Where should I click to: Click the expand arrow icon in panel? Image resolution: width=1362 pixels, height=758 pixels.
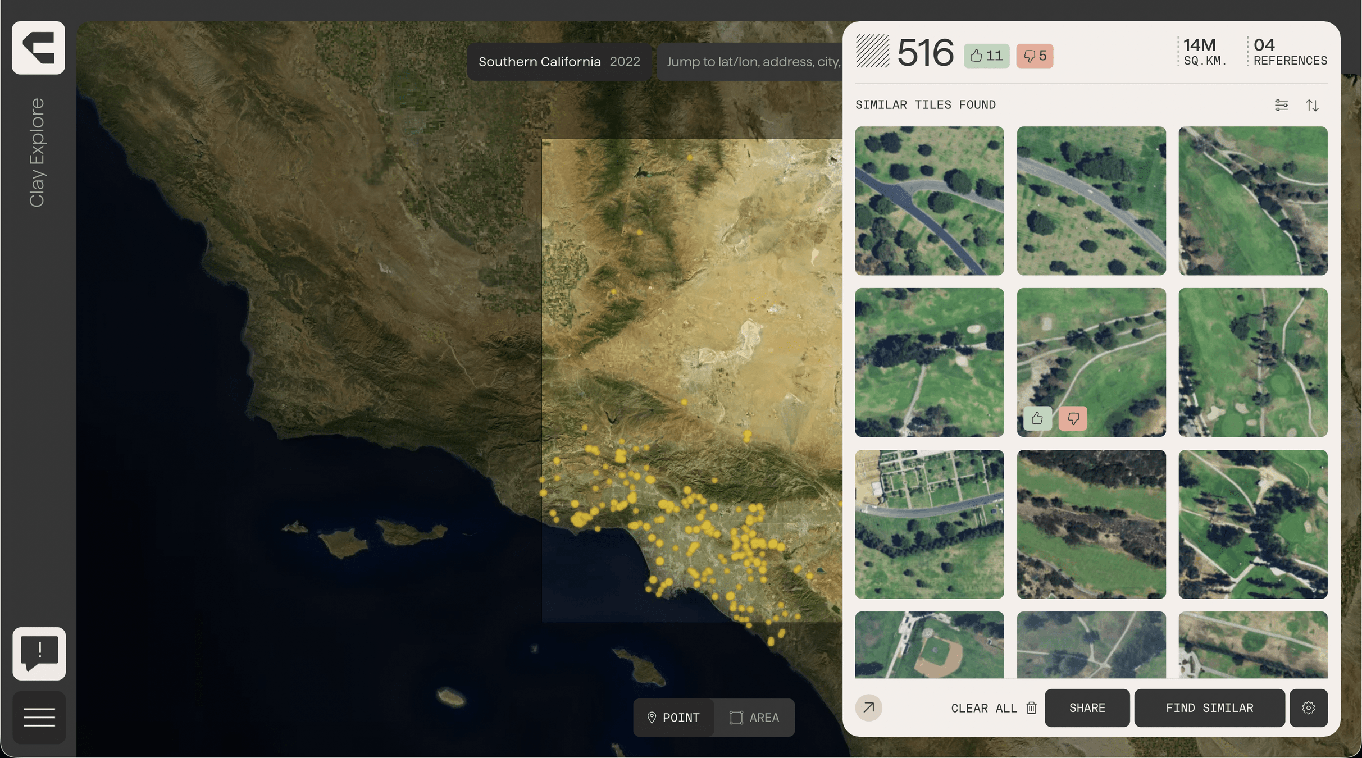tap(868, 707)
